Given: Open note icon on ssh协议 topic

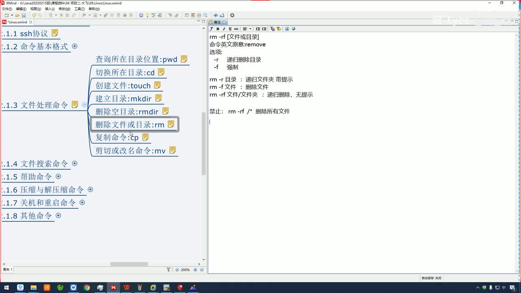Looking at the screenshot, I should pos(55,33).
